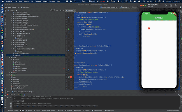Click the yellow lightbulb intention icon
This screenshot has width=182, height=112.
[75, 53]
